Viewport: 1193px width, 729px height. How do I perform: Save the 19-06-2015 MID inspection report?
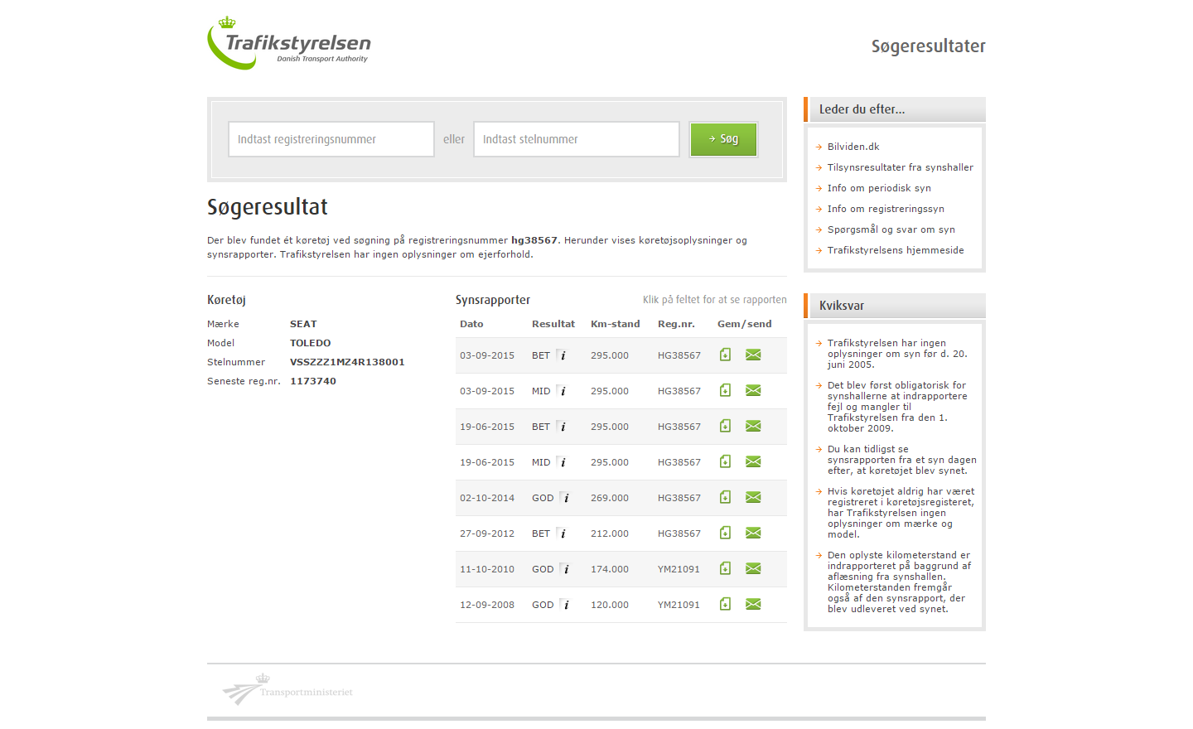(x=725, y=461)
